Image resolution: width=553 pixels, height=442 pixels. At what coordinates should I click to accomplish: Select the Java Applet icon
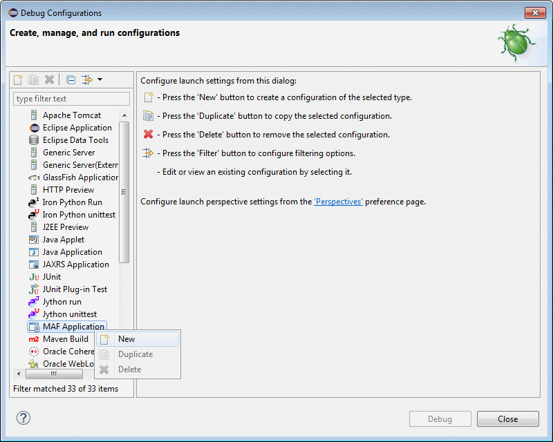34,240
